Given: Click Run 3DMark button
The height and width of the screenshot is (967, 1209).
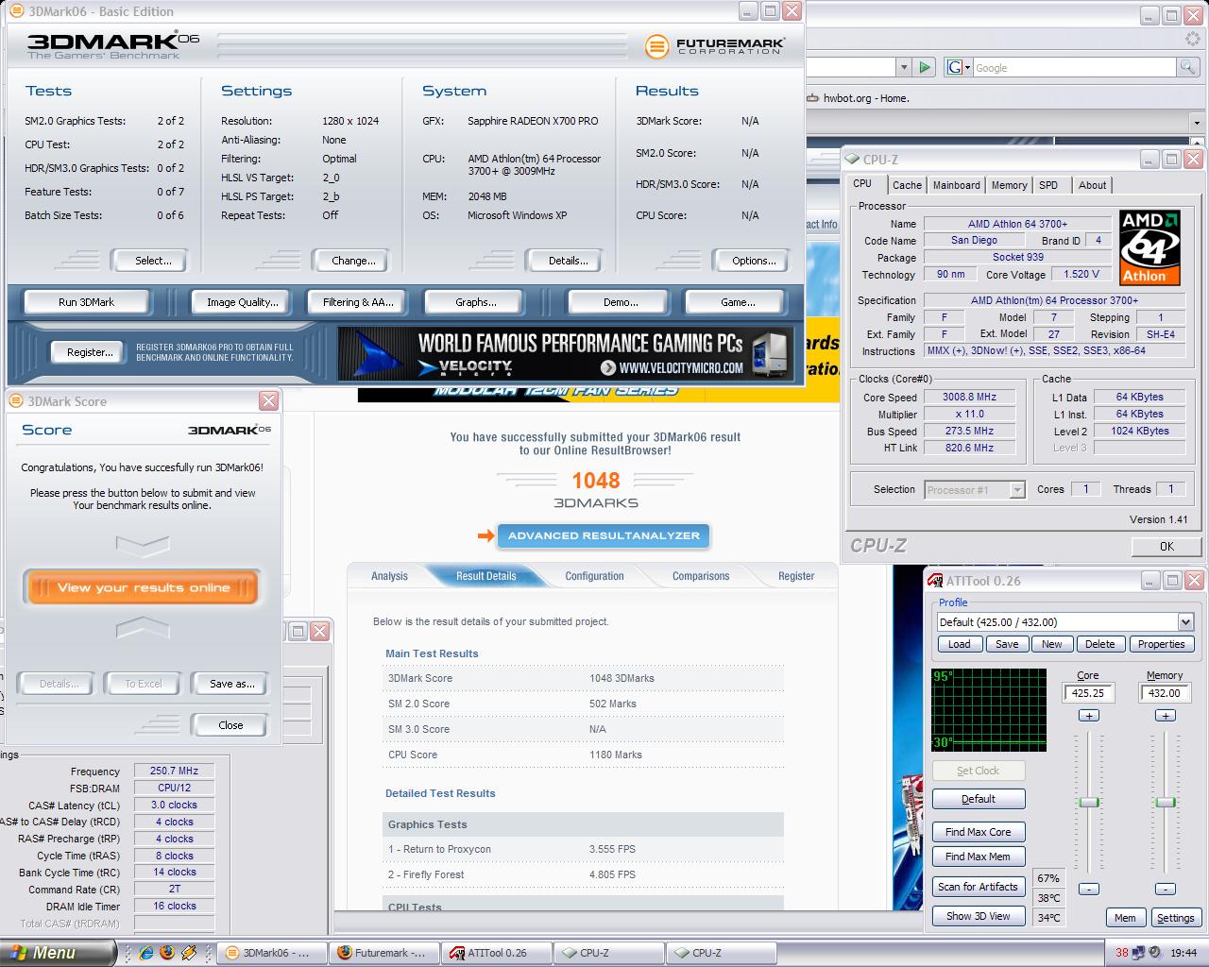Looking at the screenshot, I should 86,302.
